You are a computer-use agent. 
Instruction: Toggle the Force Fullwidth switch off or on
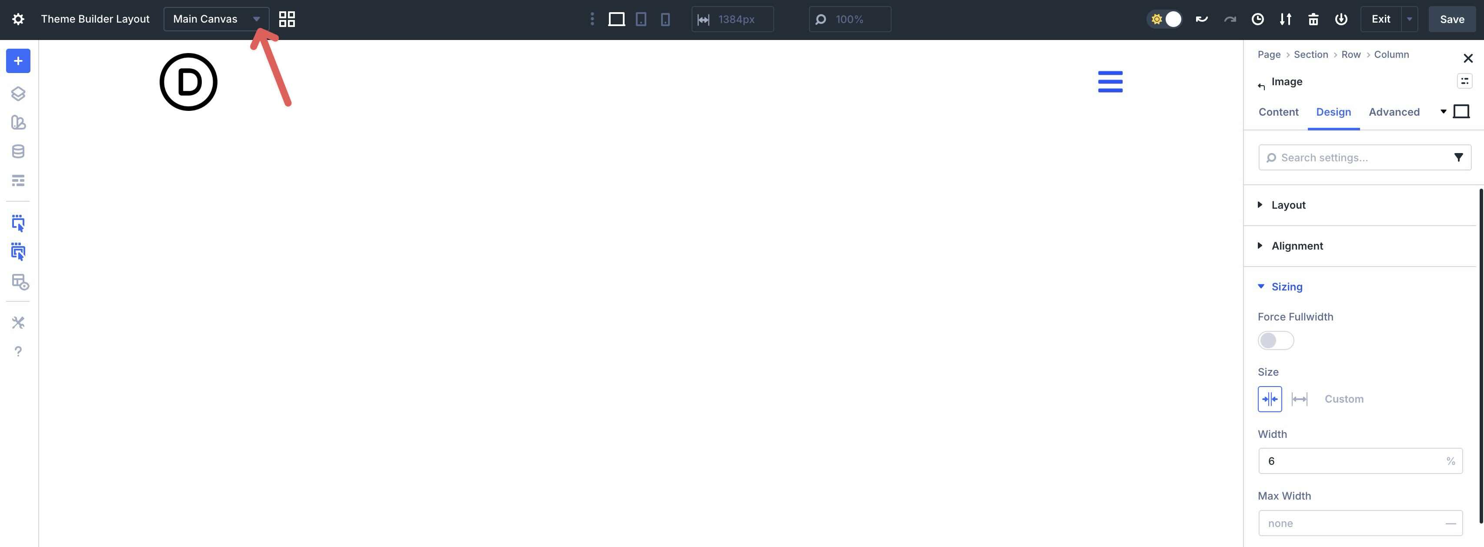[x=1276, y=340]
